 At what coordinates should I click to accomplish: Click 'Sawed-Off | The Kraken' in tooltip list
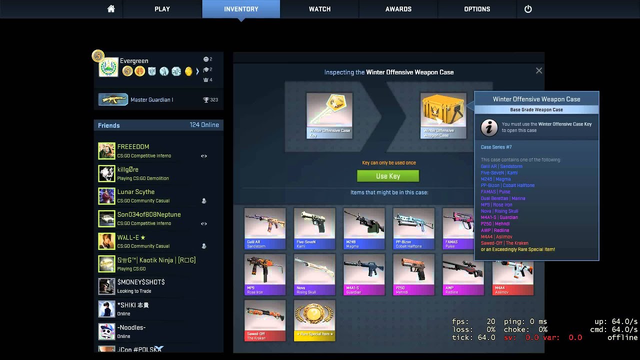click(x=504, y=243)
